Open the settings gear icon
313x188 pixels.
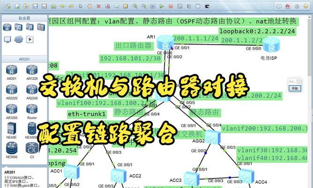coord(297,6)
